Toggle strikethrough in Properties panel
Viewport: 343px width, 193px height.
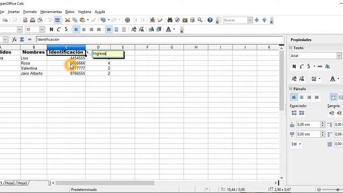(x=320, y=66)
